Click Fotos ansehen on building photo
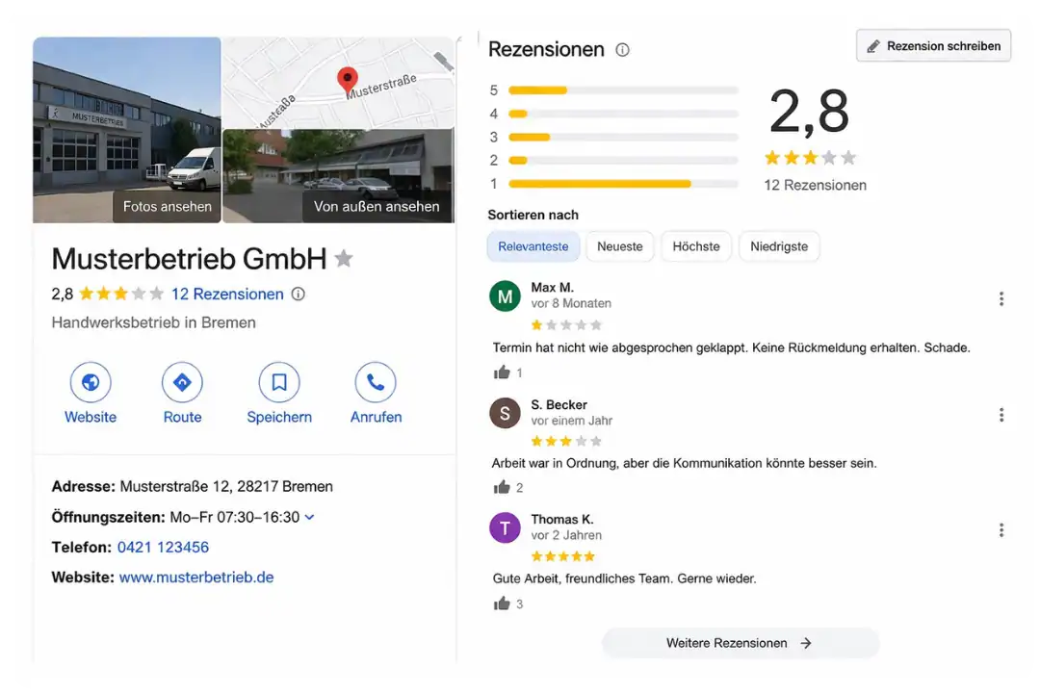This screenshot has width=1040, height=693. pos(167,206)
